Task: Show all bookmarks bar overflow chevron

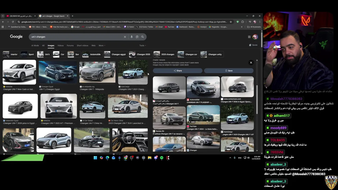Action: coord(242,27)
